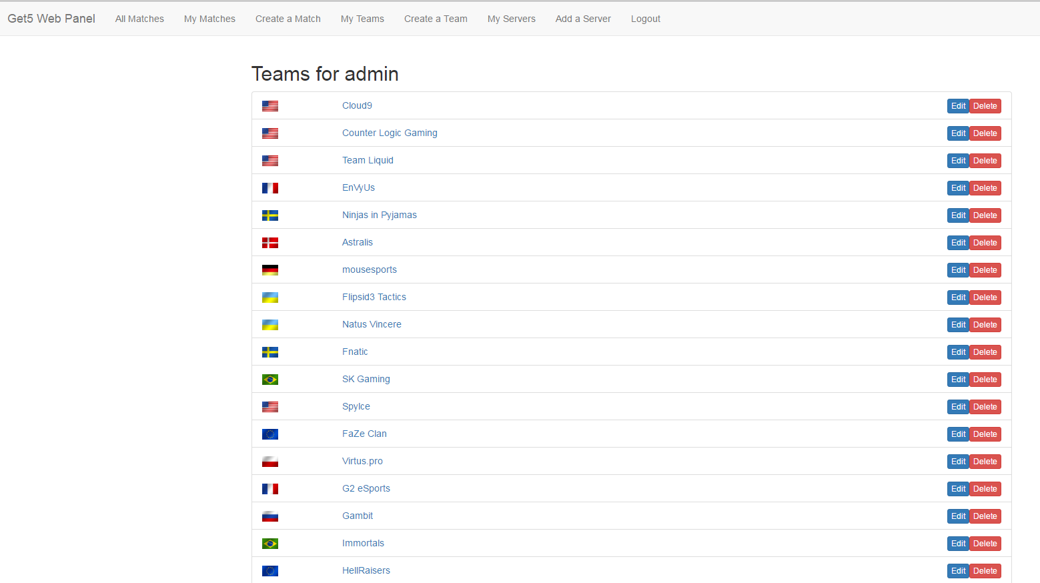Click the Danish flag beside Astralis
The height and width of the screenshot is (583, 1040).
click(270, 243)
